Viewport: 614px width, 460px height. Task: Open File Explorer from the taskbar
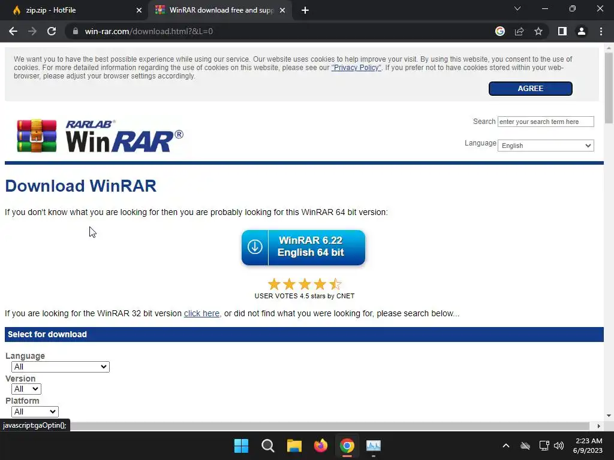click(294, 446)
